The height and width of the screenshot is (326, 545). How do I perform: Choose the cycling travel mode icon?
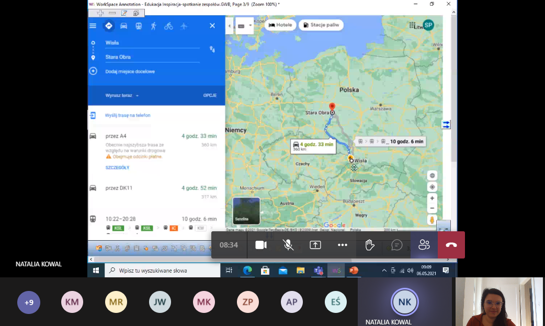(168, 26)
